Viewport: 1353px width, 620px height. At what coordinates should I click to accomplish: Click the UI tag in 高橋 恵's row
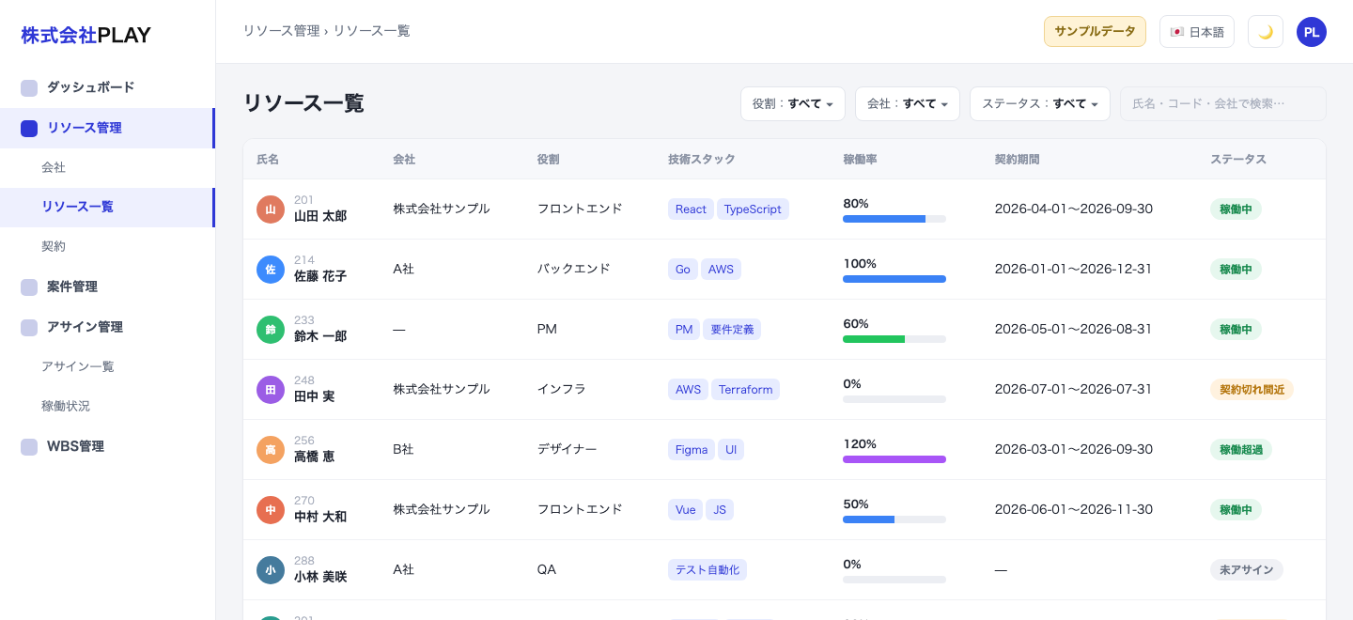pyautogui.click(x=731, y=450)
